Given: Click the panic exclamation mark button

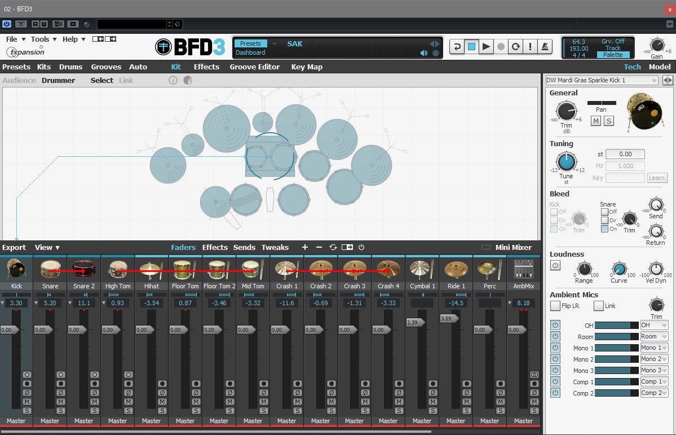Looking at the screenshot, I should 530,47.
